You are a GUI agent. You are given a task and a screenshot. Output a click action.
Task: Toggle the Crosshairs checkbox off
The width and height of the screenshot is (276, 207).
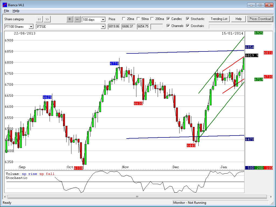(x=188, y=26)
